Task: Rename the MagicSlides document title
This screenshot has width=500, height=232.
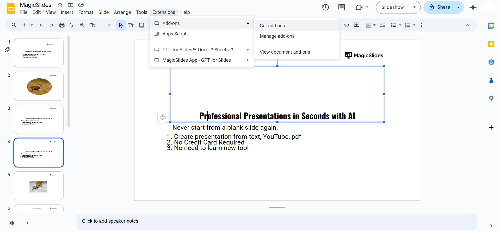Action: 36,5
